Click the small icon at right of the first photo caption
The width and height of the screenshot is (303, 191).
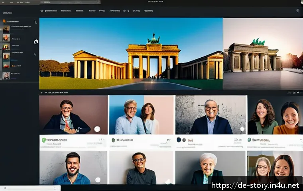(x=101, y=139)
